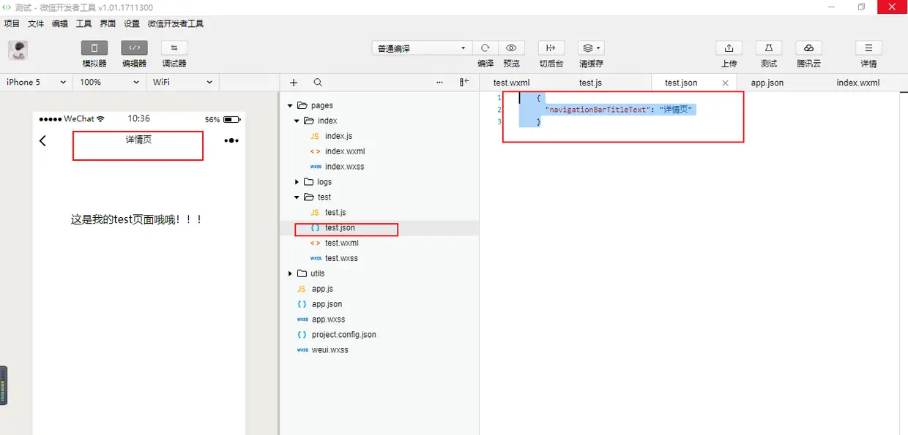Change device using the iPhone 5 dropdown
The width and height of the screenshot is (908, 435).
(x=33, y=82)
